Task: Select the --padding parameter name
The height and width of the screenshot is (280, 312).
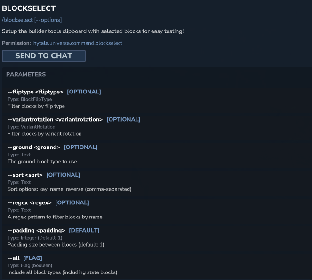Action: click(36, 230)
